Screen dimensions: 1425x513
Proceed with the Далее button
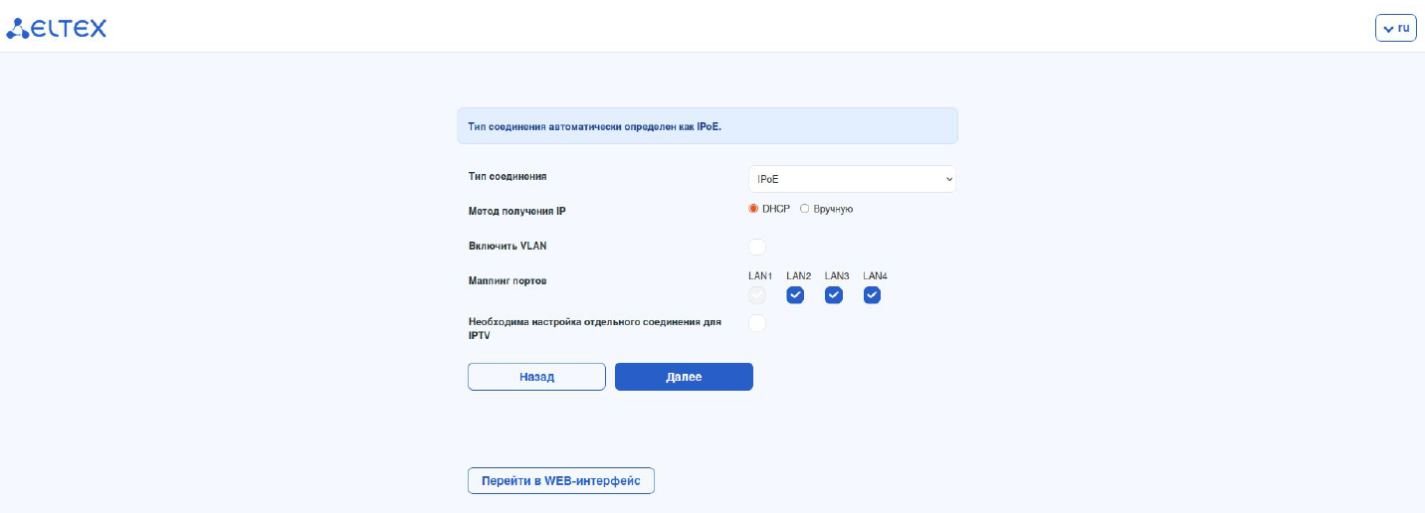tap(684, 377)
